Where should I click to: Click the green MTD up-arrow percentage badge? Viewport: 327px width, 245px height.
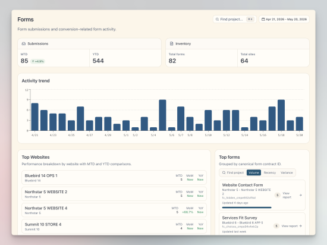tap(37, 61)
